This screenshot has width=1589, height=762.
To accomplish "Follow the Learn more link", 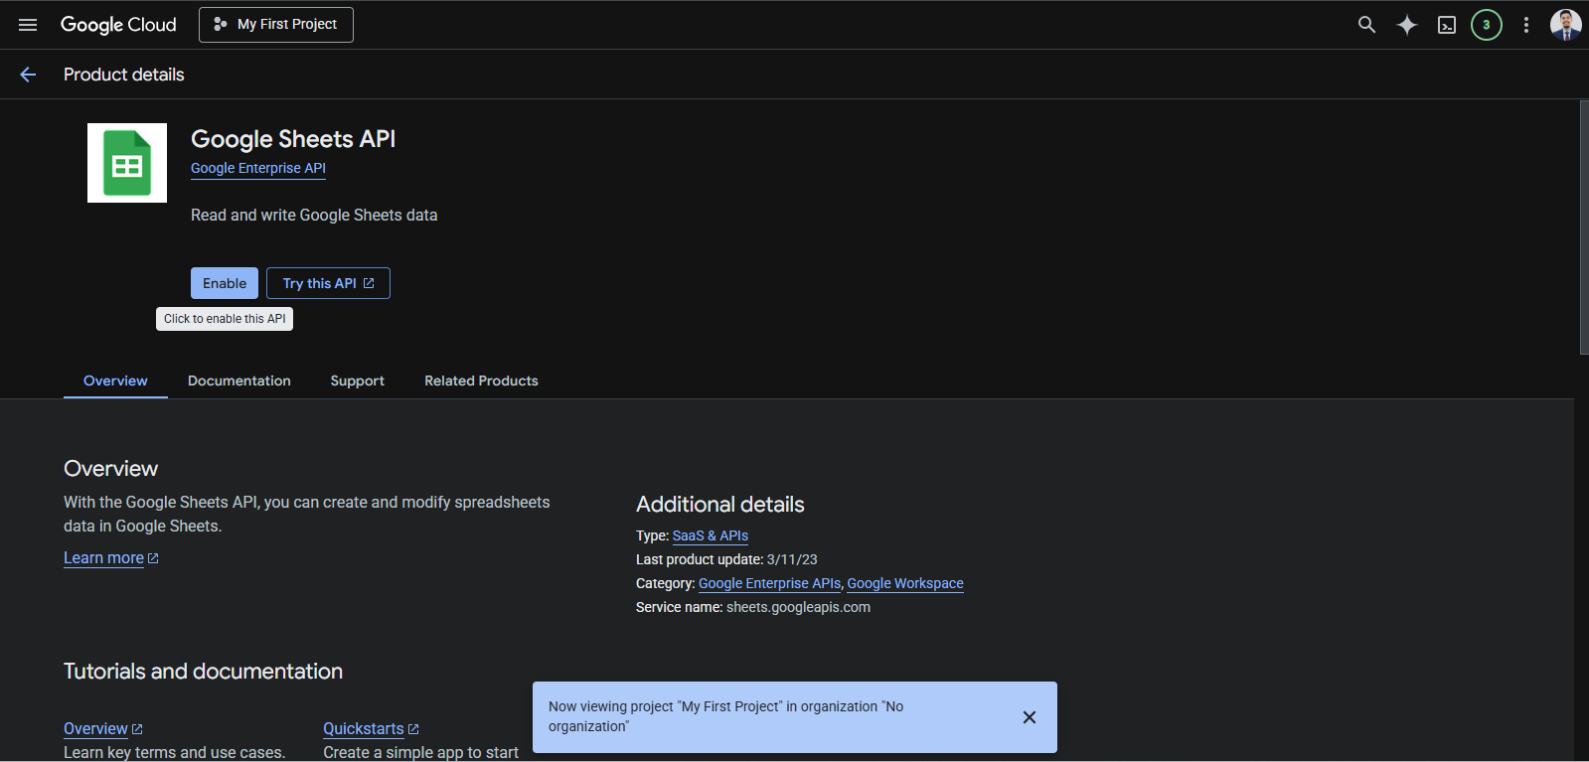I will click(110, 558).
